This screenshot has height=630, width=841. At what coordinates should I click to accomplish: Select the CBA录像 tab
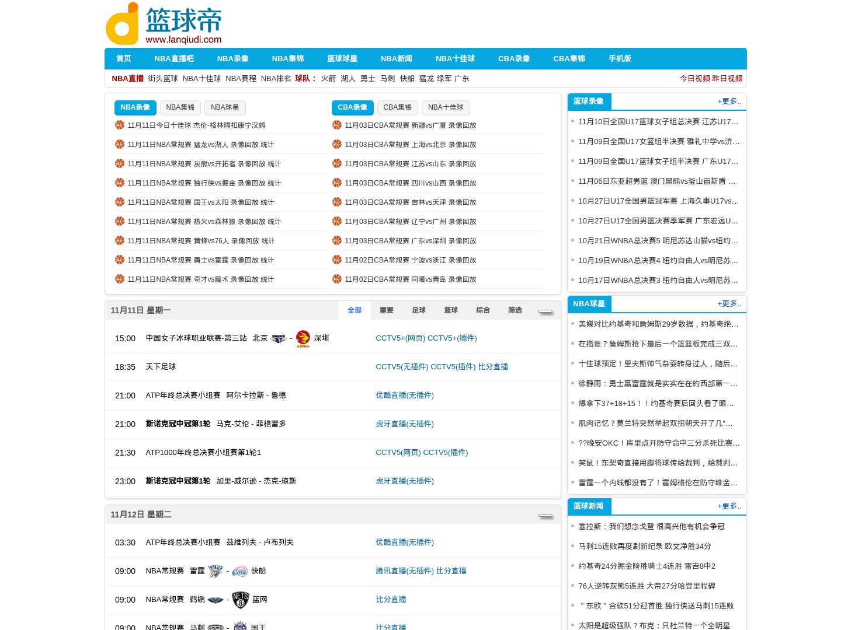(353, 107)
